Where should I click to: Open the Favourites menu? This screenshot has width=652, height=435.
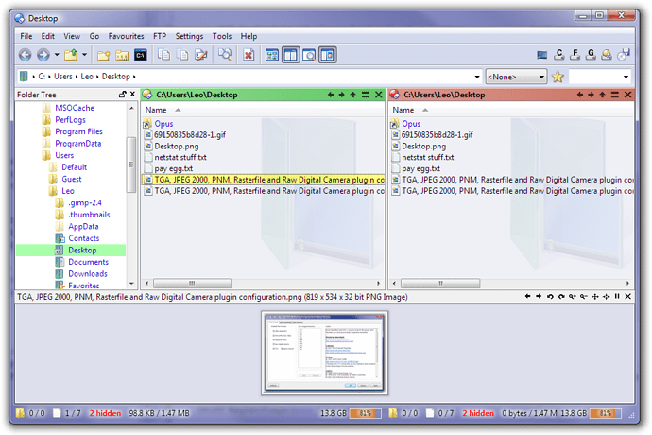tap(125, 36)
